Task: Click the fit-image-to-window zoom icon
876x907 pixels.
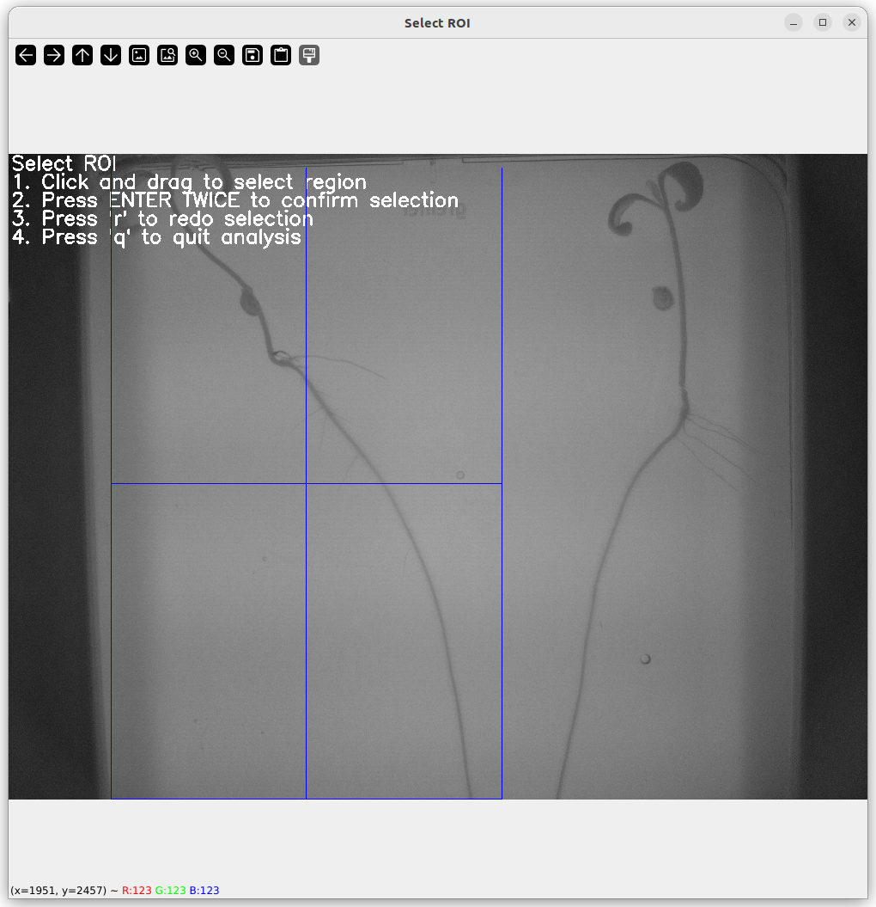Action: 167,55
